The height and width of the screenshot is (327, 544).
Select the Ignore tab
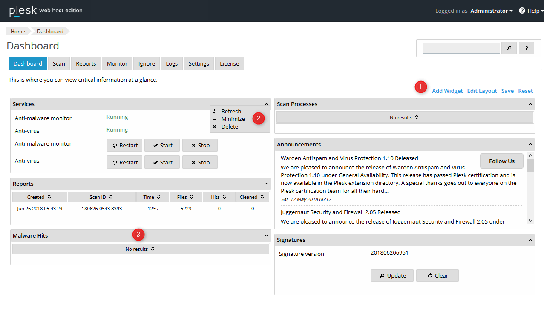tap(147, 63)
